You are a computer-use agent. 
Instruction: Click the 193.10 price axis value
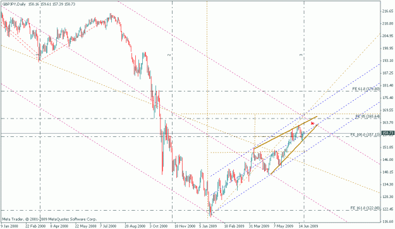coord(387,61)
